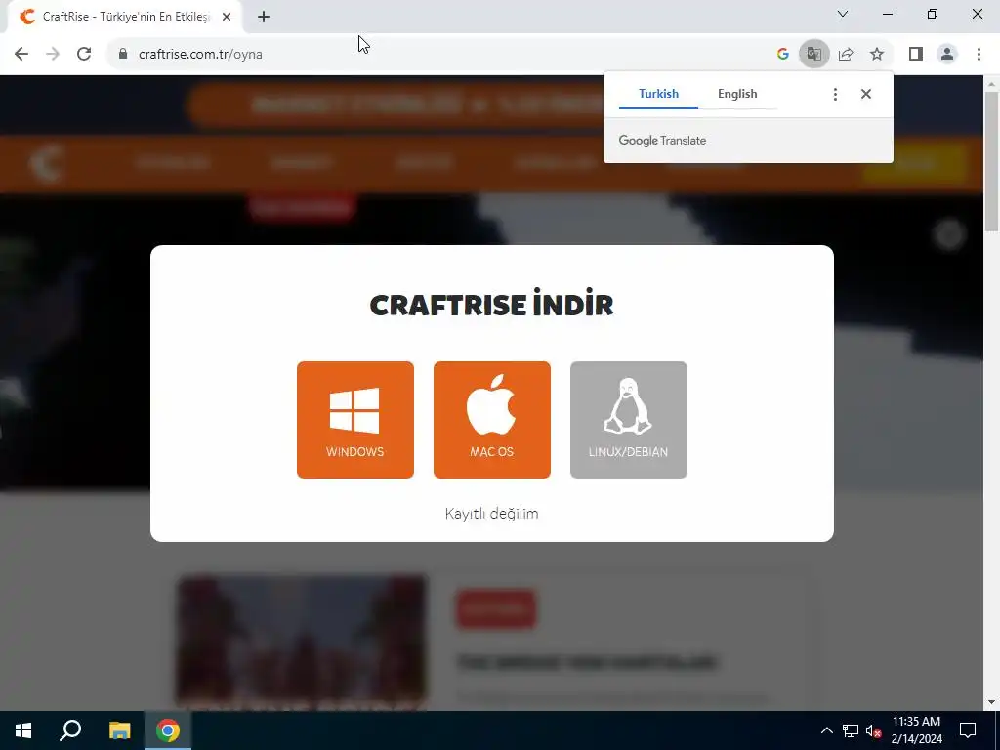This screenshot has height=750, width=1000.
Task: Open Google search icon in address bar
Action: pyautogui.click(x=782, y=55)
